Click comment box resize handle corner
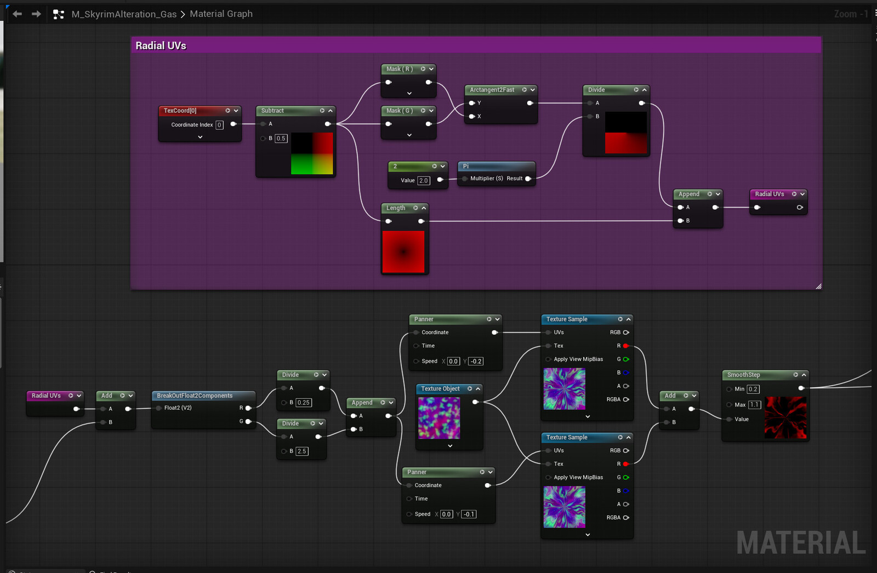 click(x=818, y=286)
